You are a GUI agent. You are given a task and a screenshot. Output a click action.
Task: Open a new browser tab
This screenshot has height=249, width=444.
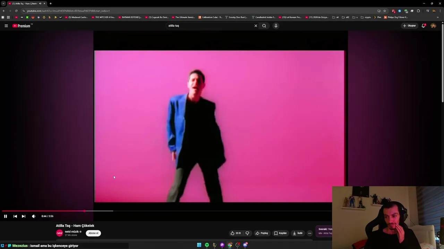pos(51,3)
